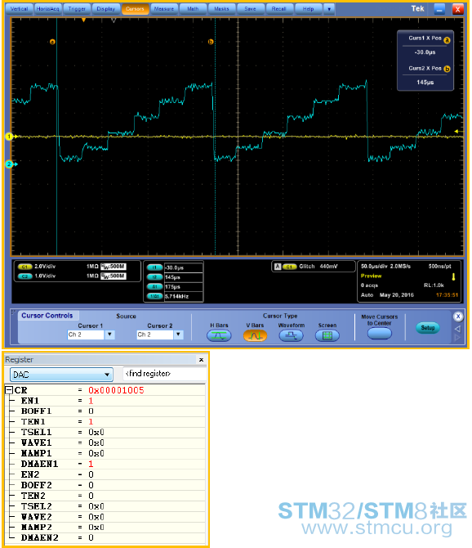Open Cursor 2 source dropdown

click(178, 335)
